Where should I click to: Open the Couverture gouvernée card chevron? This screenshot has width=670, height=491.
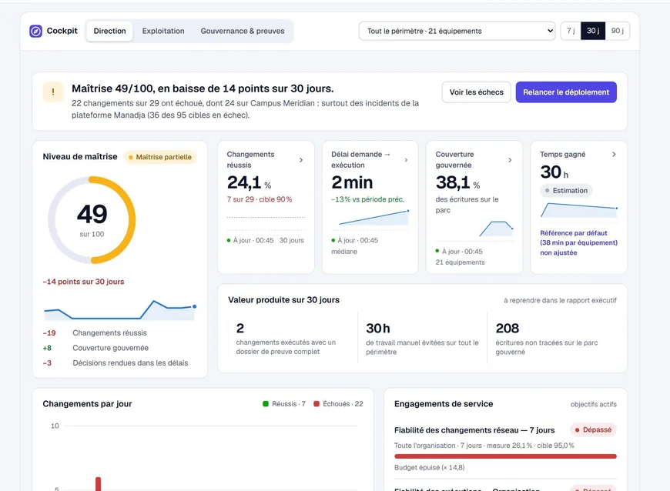pos(510,160)
